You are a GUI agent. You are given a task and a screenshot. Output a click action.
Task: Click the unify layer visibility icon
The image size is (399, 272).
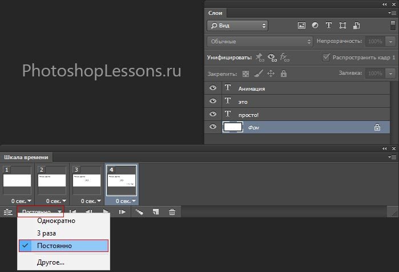[272, 58]
